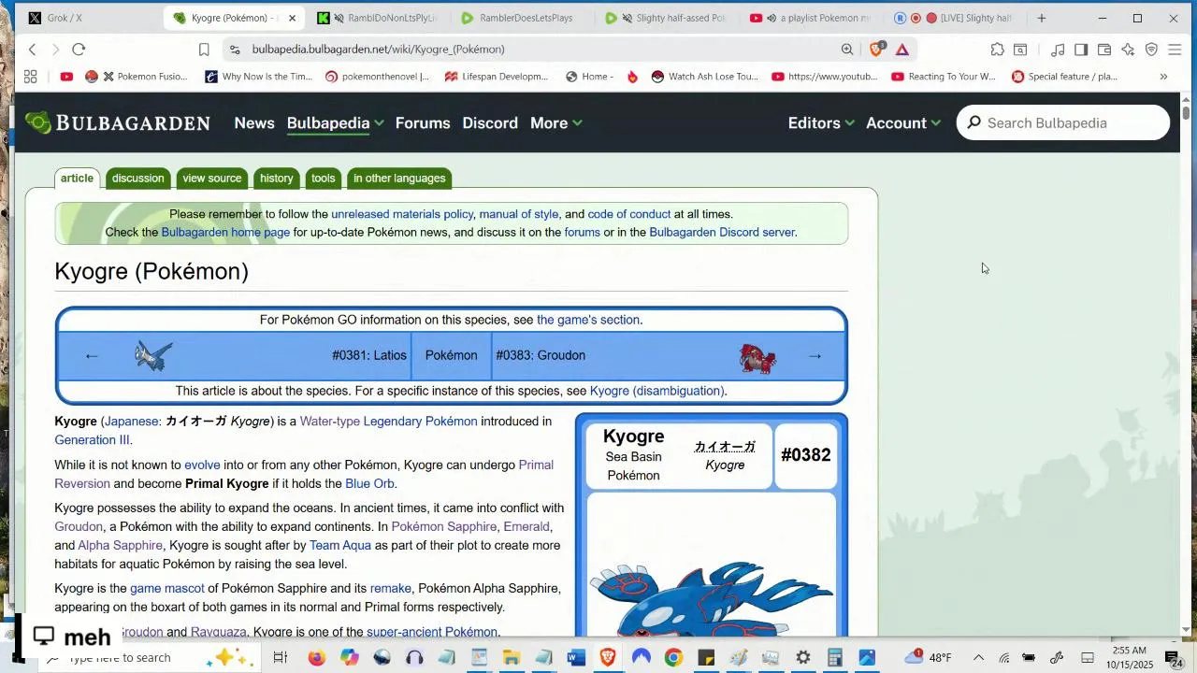Switch to the discussion tab

pyautogui.click(x=137, y=178)
